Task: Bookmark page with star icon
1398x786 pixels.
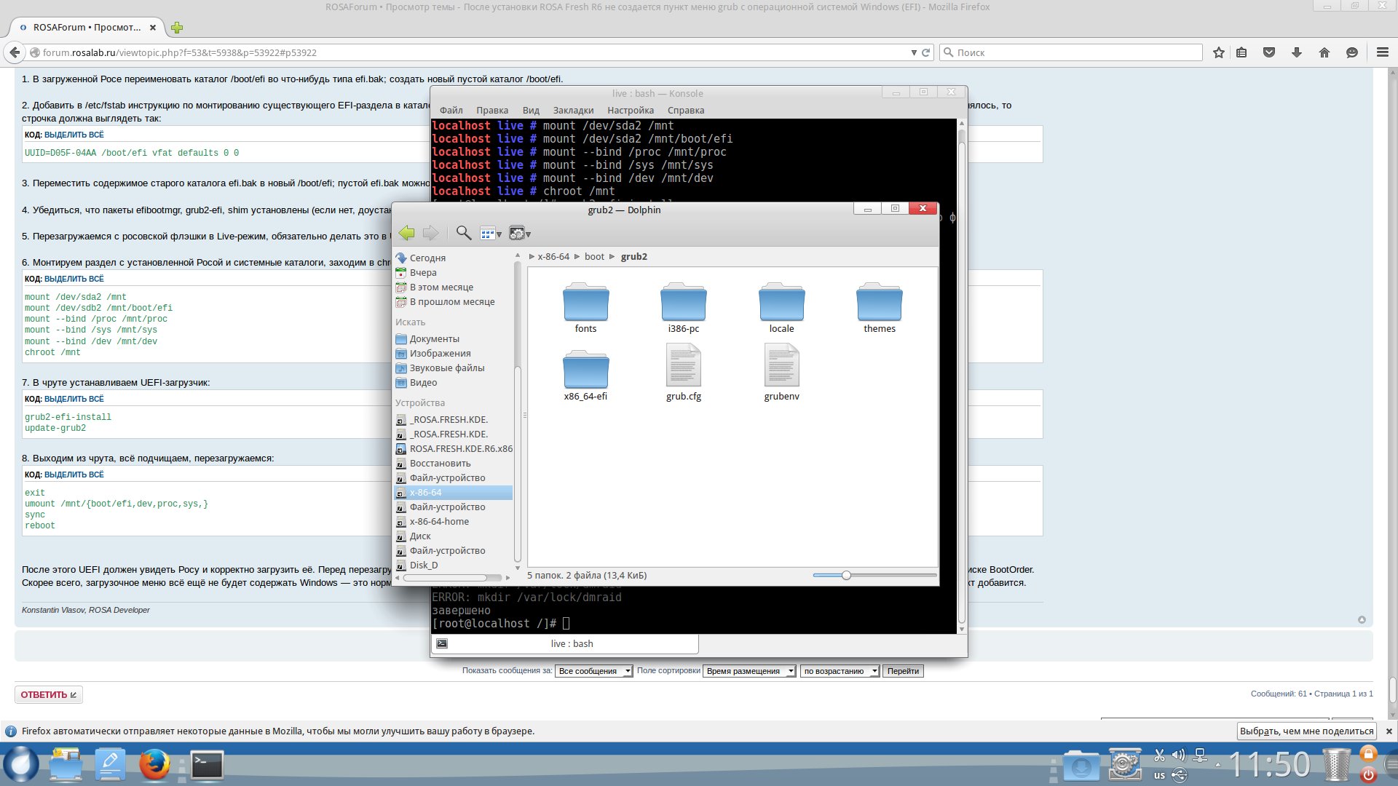Action: pyautogui.click(x=1218, y=52)
